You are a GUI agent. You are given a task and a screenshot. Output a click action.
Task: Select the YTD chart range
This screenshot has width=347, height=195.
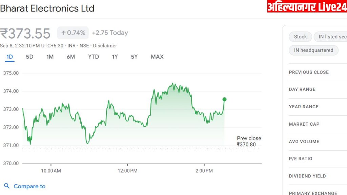[94, 57]
